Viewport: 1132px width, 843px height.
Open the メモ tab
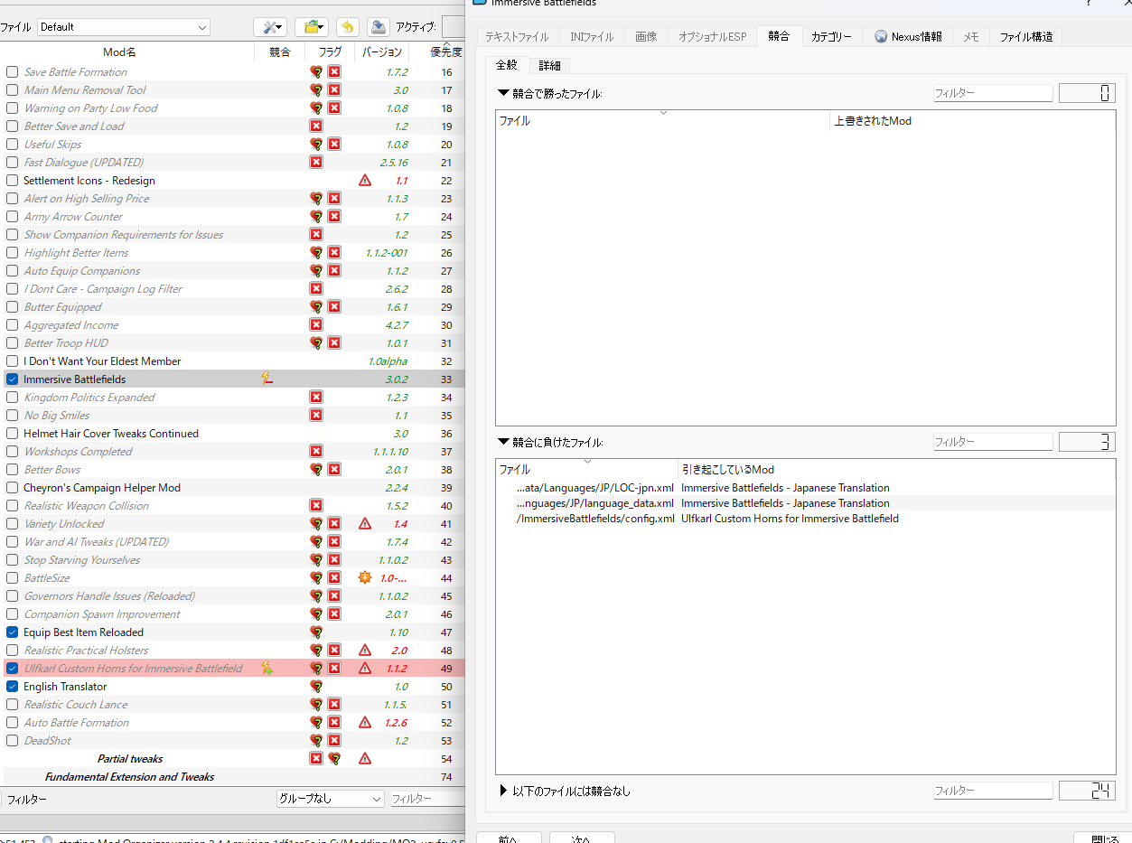[x=970, y=37]
